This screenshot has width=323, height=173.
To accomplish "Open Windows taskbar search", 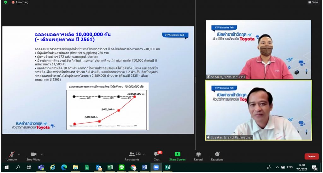I will pos(18,167).
